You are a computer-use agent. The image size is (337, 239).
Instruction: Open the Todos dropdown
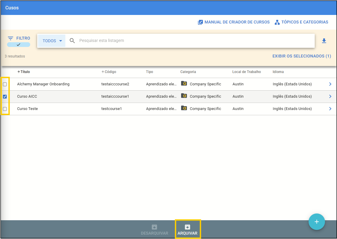coord(52,41)
